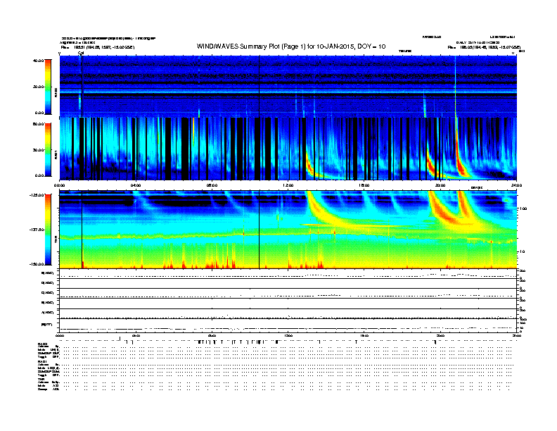Click the RAD1 heading in bottom status table

[42, 361]
